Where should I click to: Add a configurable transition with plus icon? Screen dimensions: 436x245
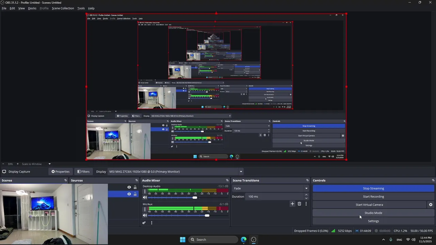[292, 204]
